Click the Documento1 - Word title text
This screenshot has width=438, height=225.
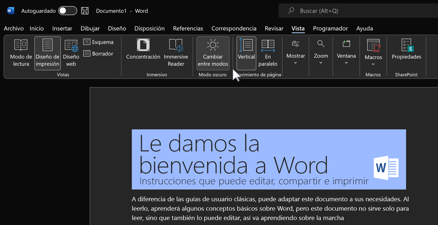pos(122,11)
